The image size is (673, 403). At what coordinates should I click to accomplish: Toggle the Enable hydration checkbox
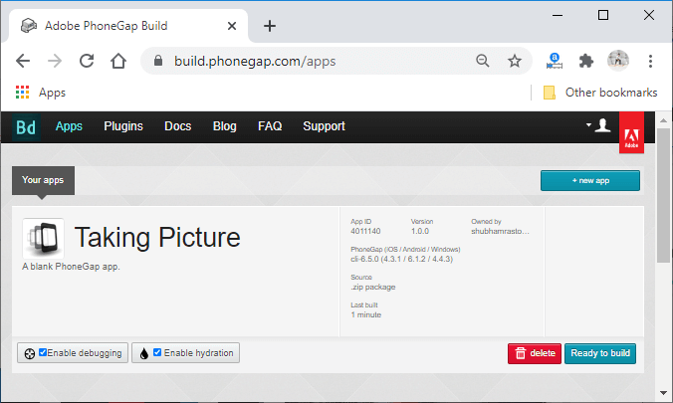(157, 352)
